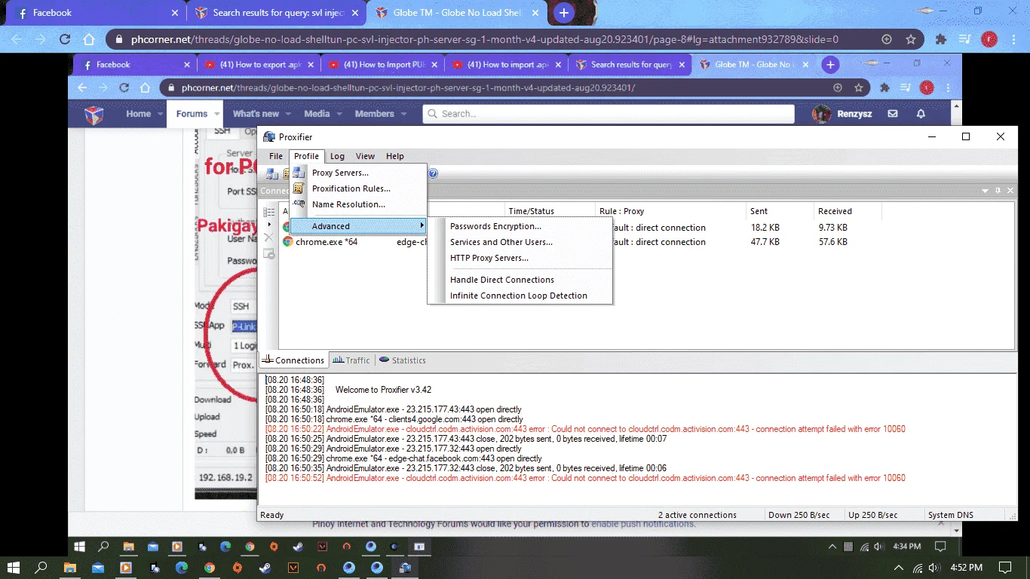Viewport: 1030px width, 579px height.
Task: Click the new tab plus in inner Chrome
Action: (x=830, y=65)
